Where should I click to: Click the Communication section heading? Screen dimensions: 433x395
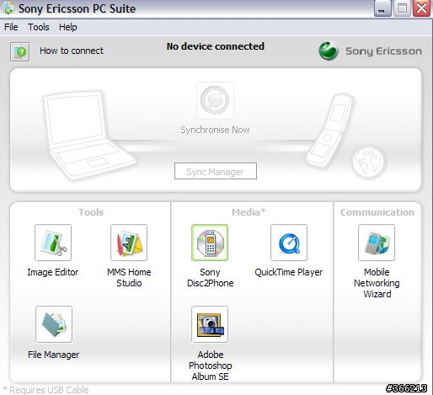click(377, 212)
